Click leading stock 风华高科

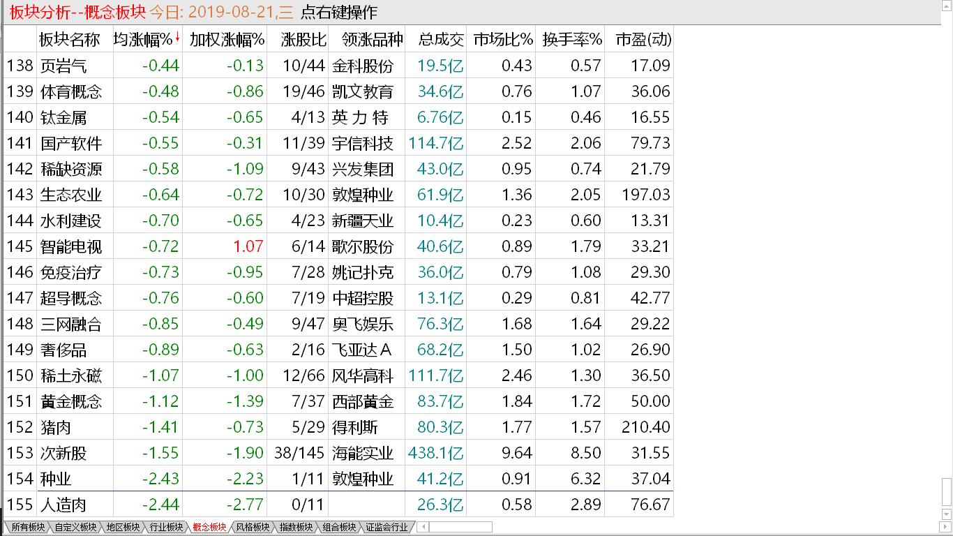(363, 375)
